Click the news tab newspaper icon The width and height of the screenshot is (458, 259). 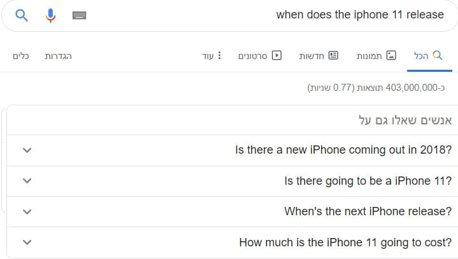point(333,55)
